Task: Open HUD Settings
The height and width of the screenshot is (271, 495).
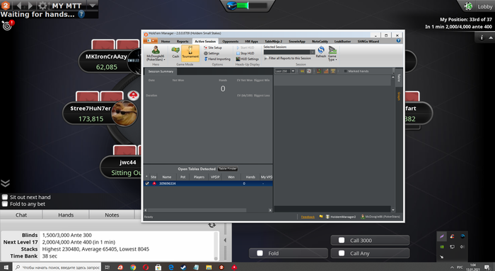Action: point(248,59)
